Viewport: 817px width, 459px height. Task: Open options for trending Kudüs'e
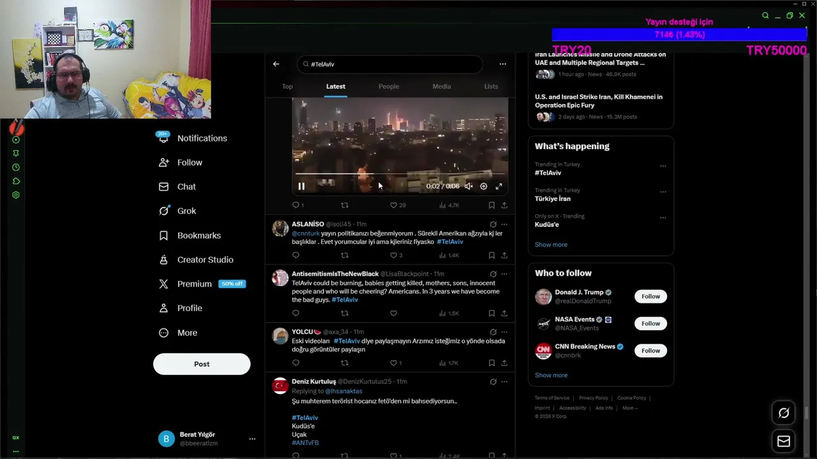pos(663,217)
